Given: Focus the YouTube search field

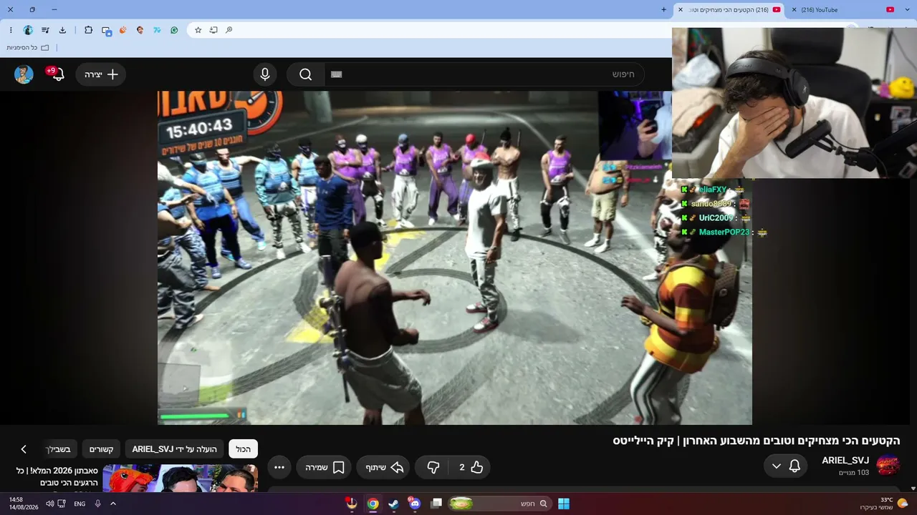Looking at the screenshot, I should 484,74.
